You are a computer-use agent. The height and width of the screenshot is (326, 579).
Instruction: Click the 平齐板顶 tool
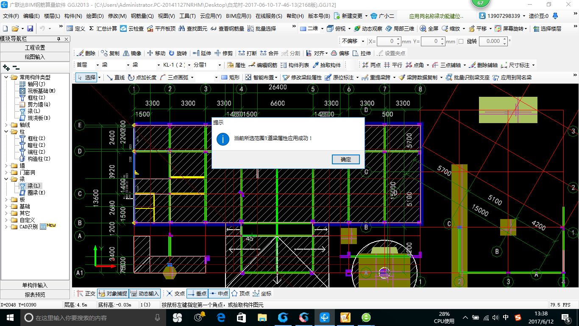click(161, 28)
